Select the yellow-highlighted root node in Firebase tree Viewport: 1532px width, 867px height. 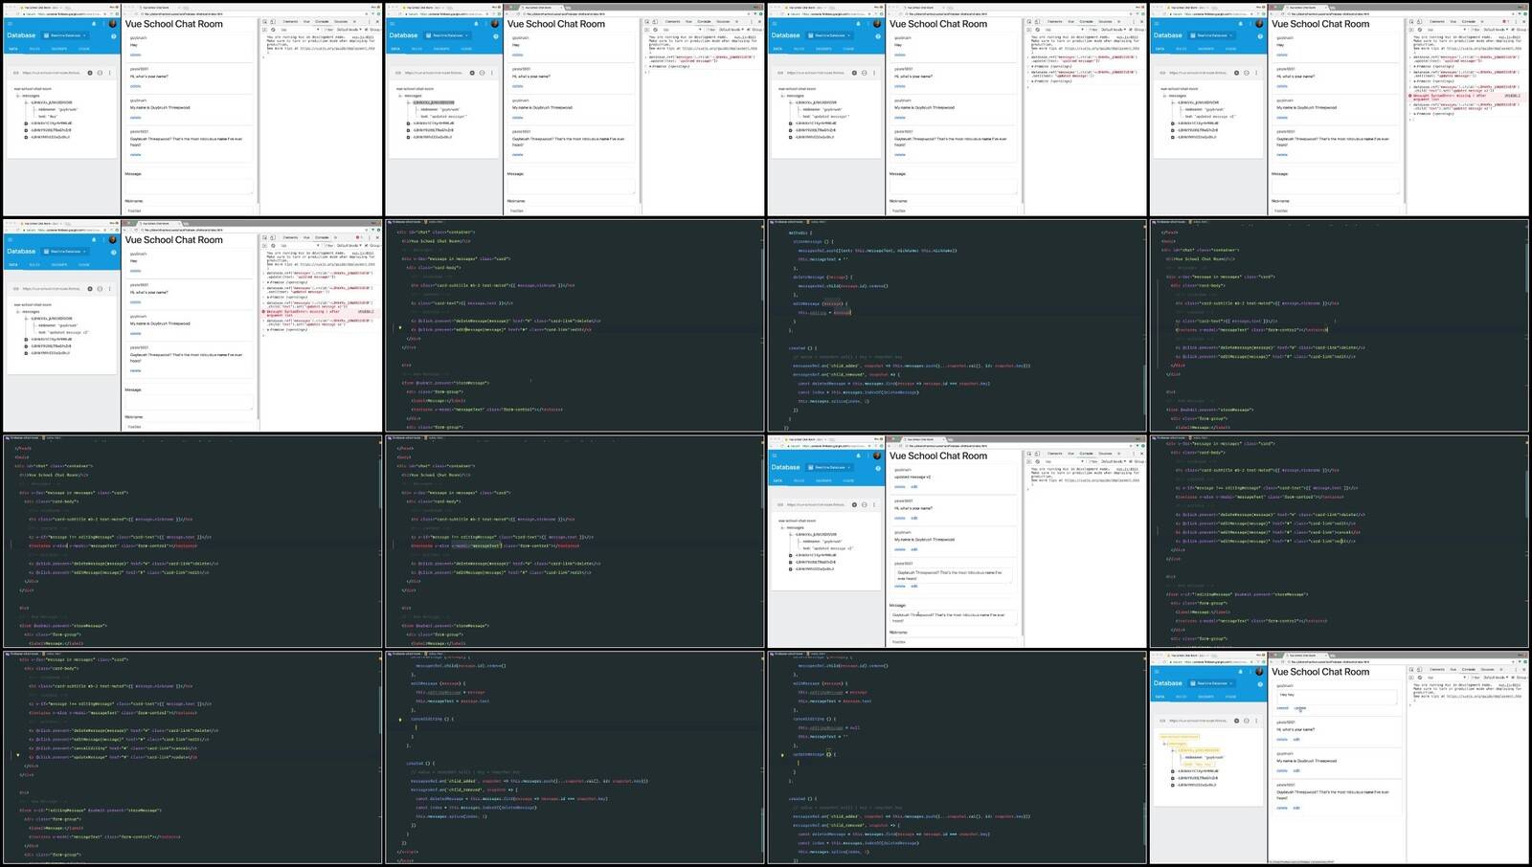1179,737
